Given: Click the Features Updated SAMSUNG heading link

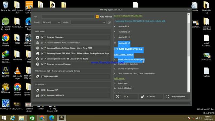Looking at the screenshot, I should (128, 16).
